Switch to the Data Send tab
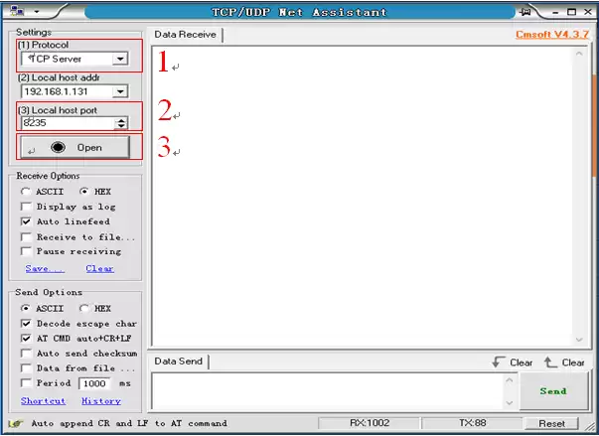This screenshot has width=599, height=436. [179, 363]
